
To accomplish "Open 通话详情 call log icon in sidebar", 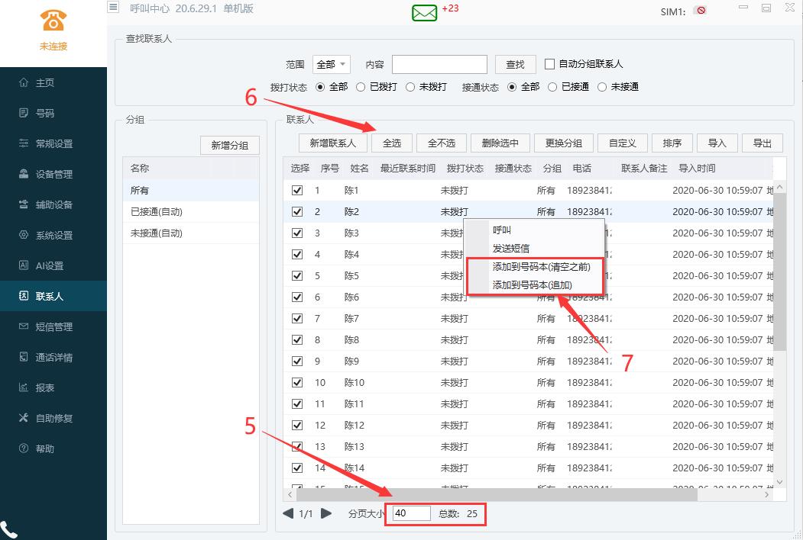I will click(x=24, y=357).
